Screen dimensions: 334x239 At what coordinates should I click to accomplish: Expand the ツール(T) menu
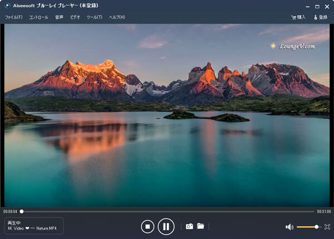[94, 17]
